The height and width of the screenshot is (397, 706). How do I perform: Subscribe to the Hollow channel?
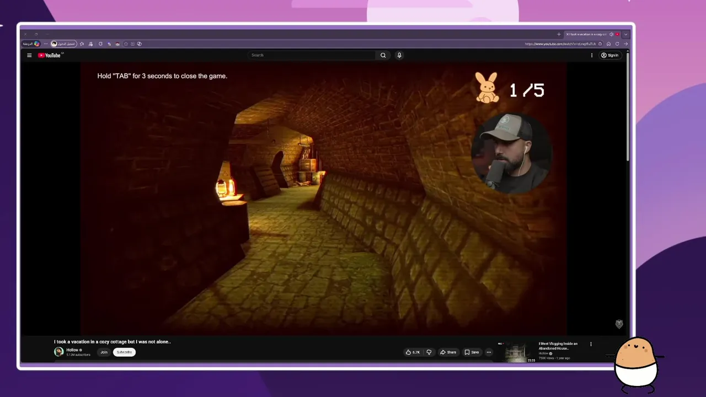tap(124, 352)
